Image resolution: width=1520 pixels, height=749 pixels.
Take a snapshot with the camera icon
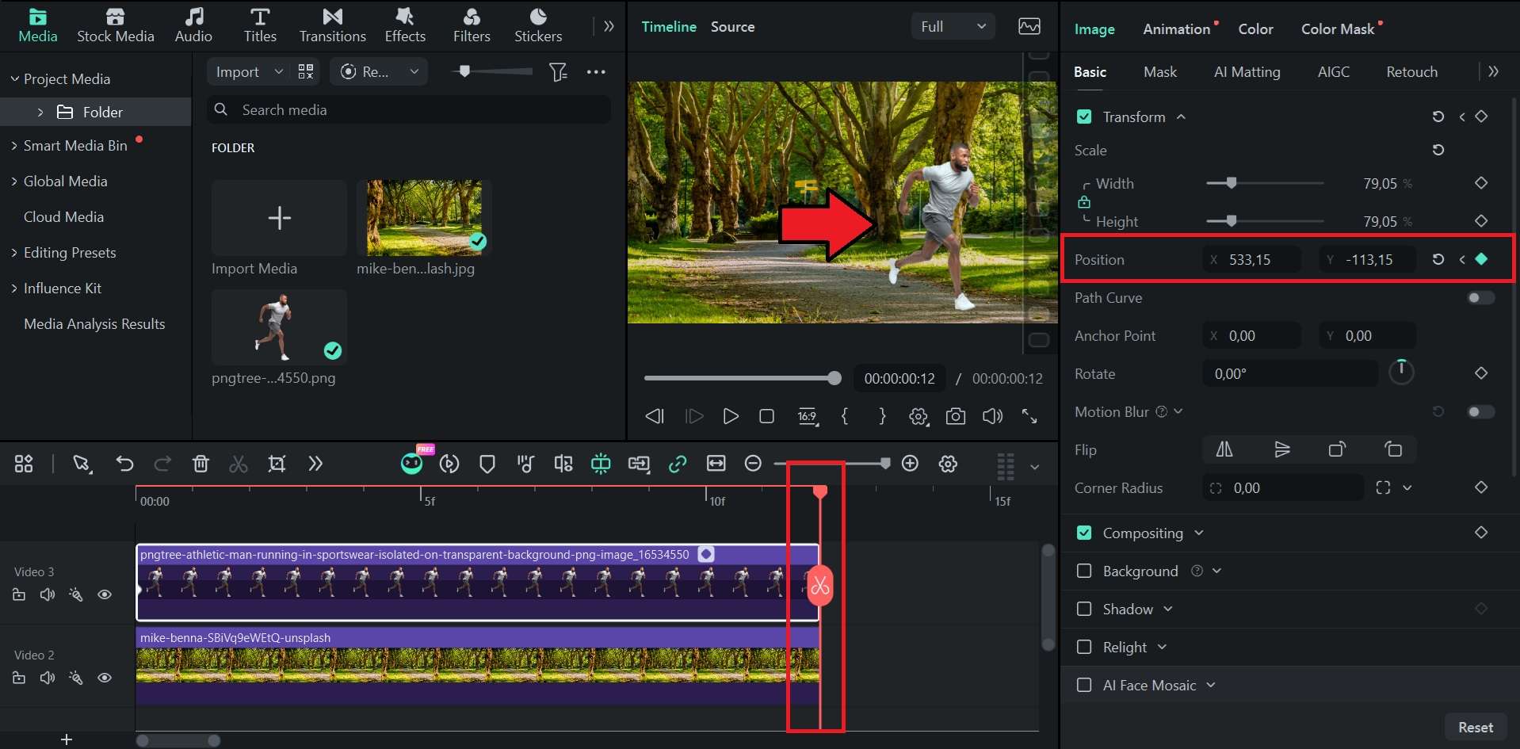click(x=956, y=416)
